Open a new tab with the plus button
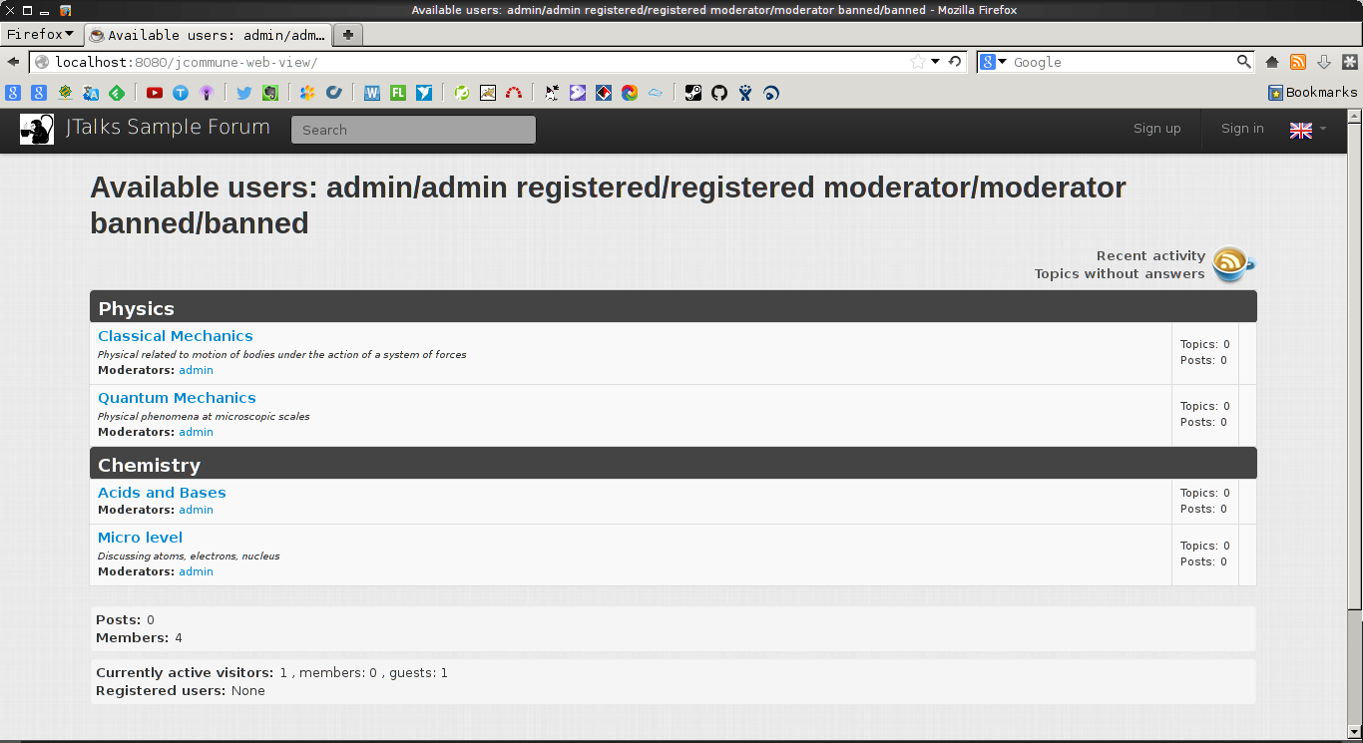The width and height of the screenshot is (1363, 743). 348,35
